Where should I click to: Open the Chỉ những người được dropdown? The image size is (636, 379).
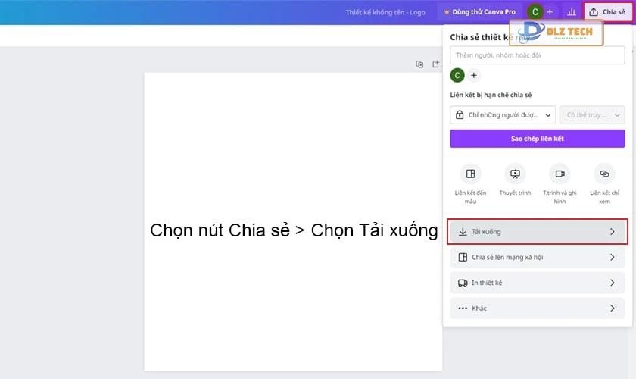[503, 115]
